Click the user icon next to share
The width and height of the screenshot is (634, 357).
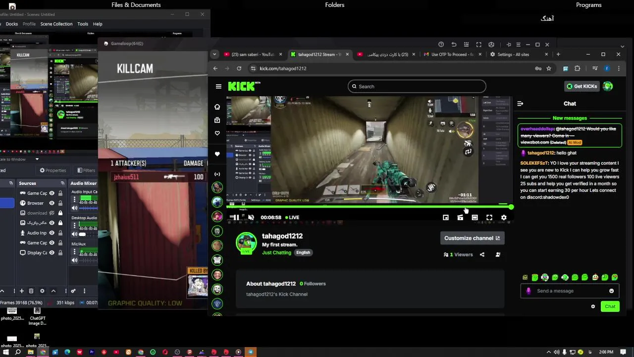[x=498, y=254]
